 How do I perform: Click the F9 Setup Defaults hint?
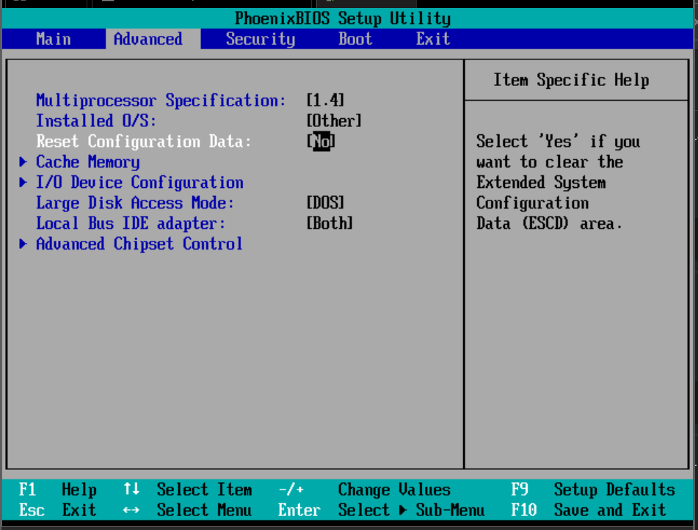point(593,490)
